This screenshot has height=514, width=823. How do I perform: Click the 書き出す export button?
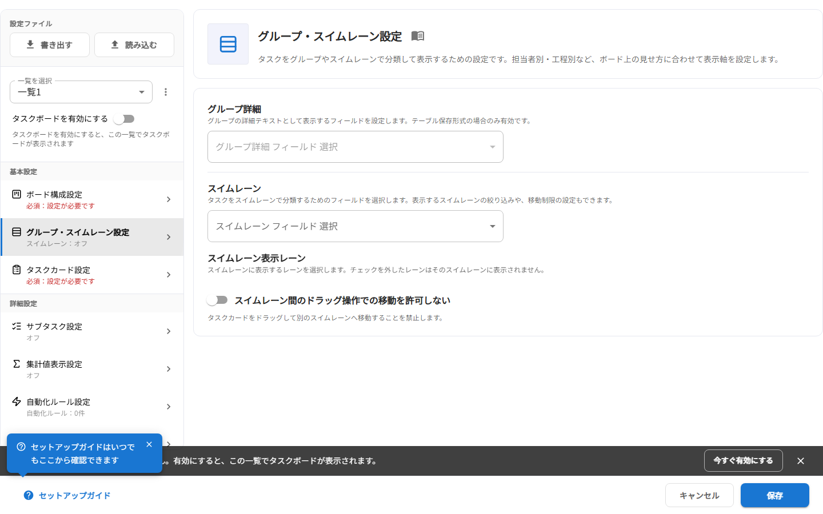(x=50, y=45)
